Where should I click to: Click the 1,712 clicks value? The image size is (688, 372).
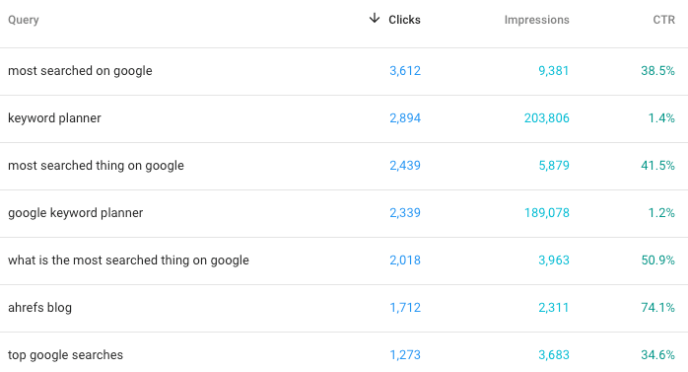(405, 308)
